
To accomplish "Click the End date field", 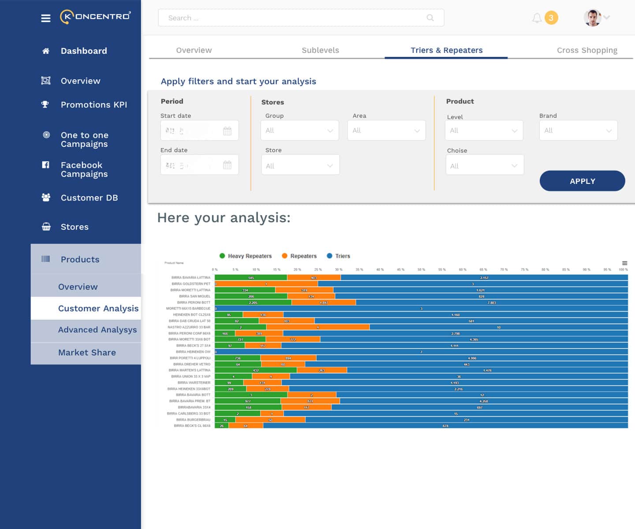I will 199,165.
